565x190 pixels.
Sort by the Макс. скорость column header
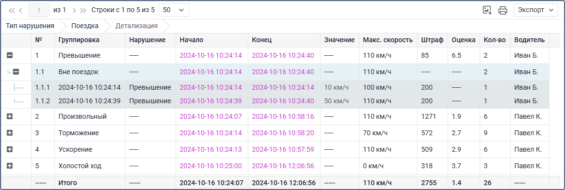pos(388,40)
